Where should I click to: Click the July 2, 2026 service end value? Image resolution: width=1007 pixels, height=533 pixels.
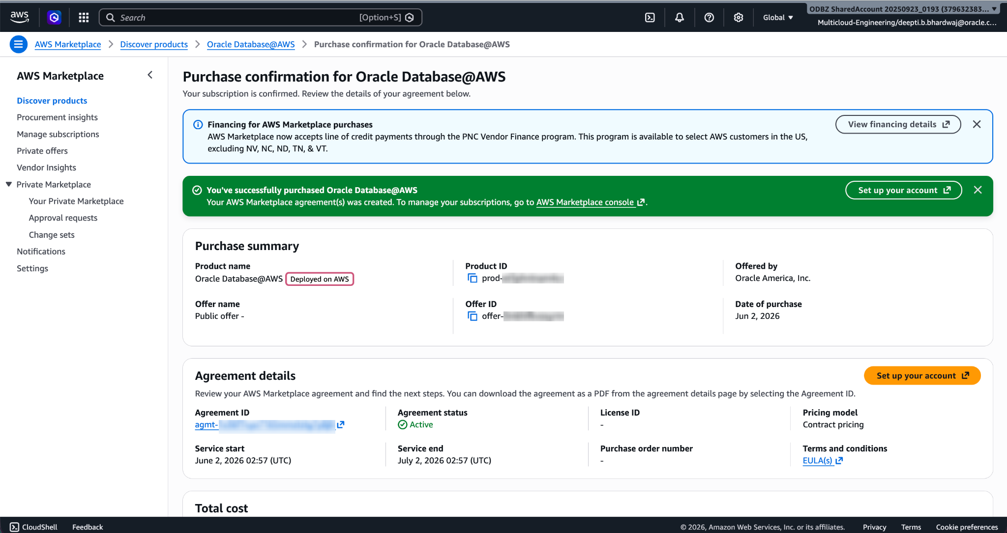coord(444,460)
